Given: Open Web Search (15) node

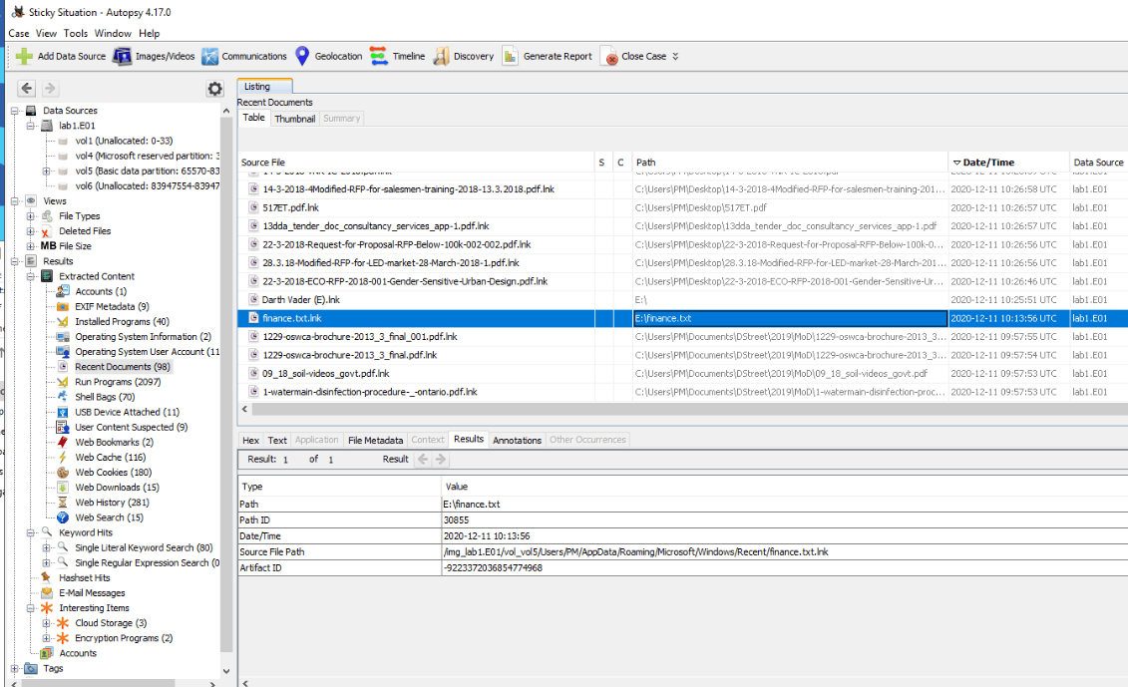Looking at the screenshot, I should pos(109,517).
